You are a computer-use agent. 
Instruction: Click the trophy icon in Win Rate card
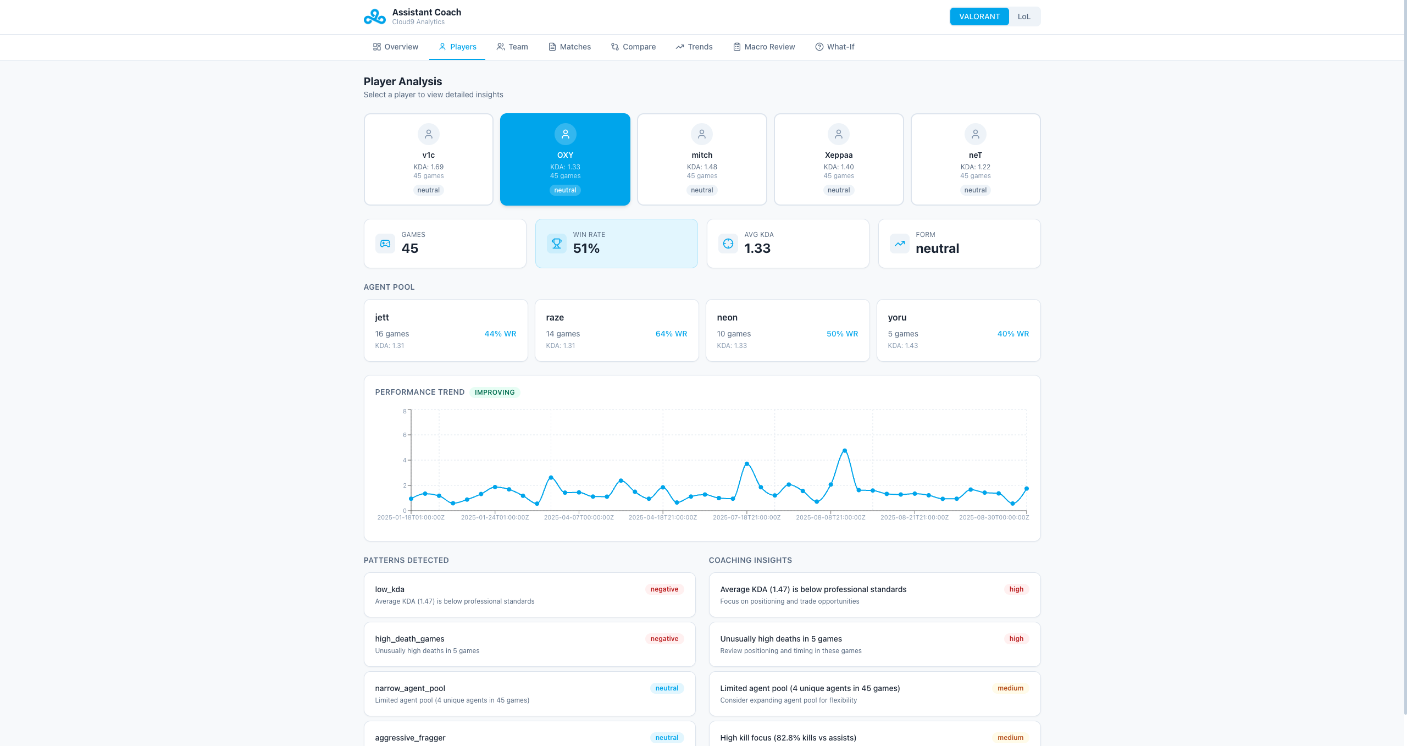(556, 244)
